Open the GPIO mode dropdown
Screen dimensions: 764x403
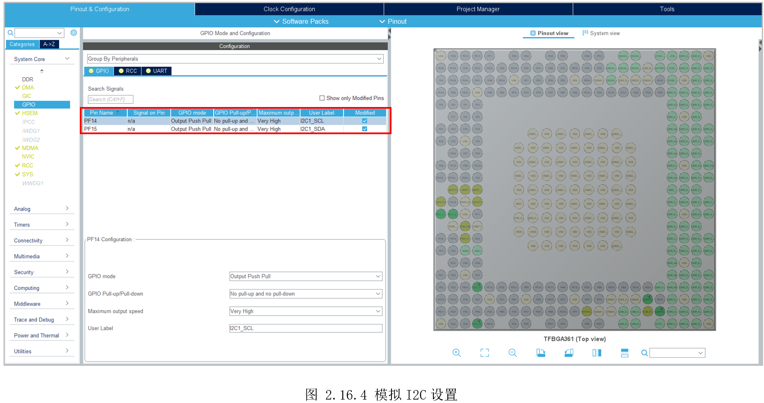(x=306, y=276)
